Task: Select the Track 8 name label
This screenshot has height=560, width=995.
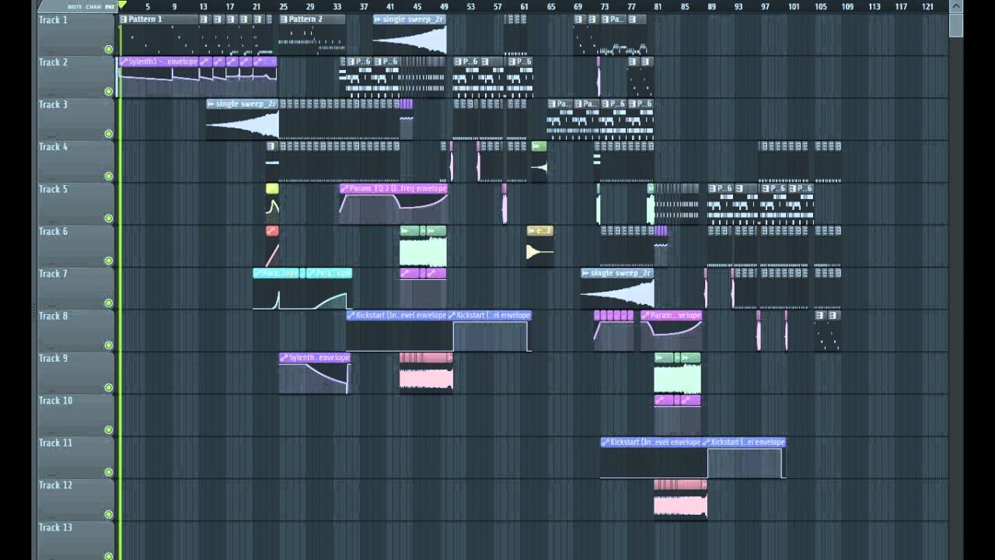Action: click(53, 316)
